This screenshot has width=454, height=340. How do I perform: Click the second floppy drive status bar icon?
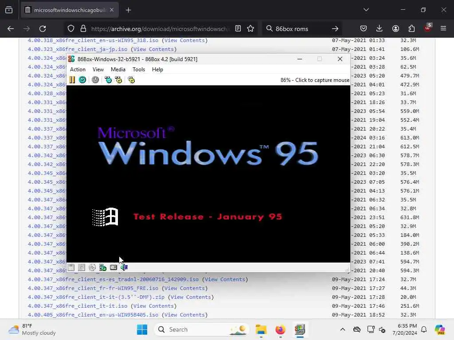click(x=82, y=267)
